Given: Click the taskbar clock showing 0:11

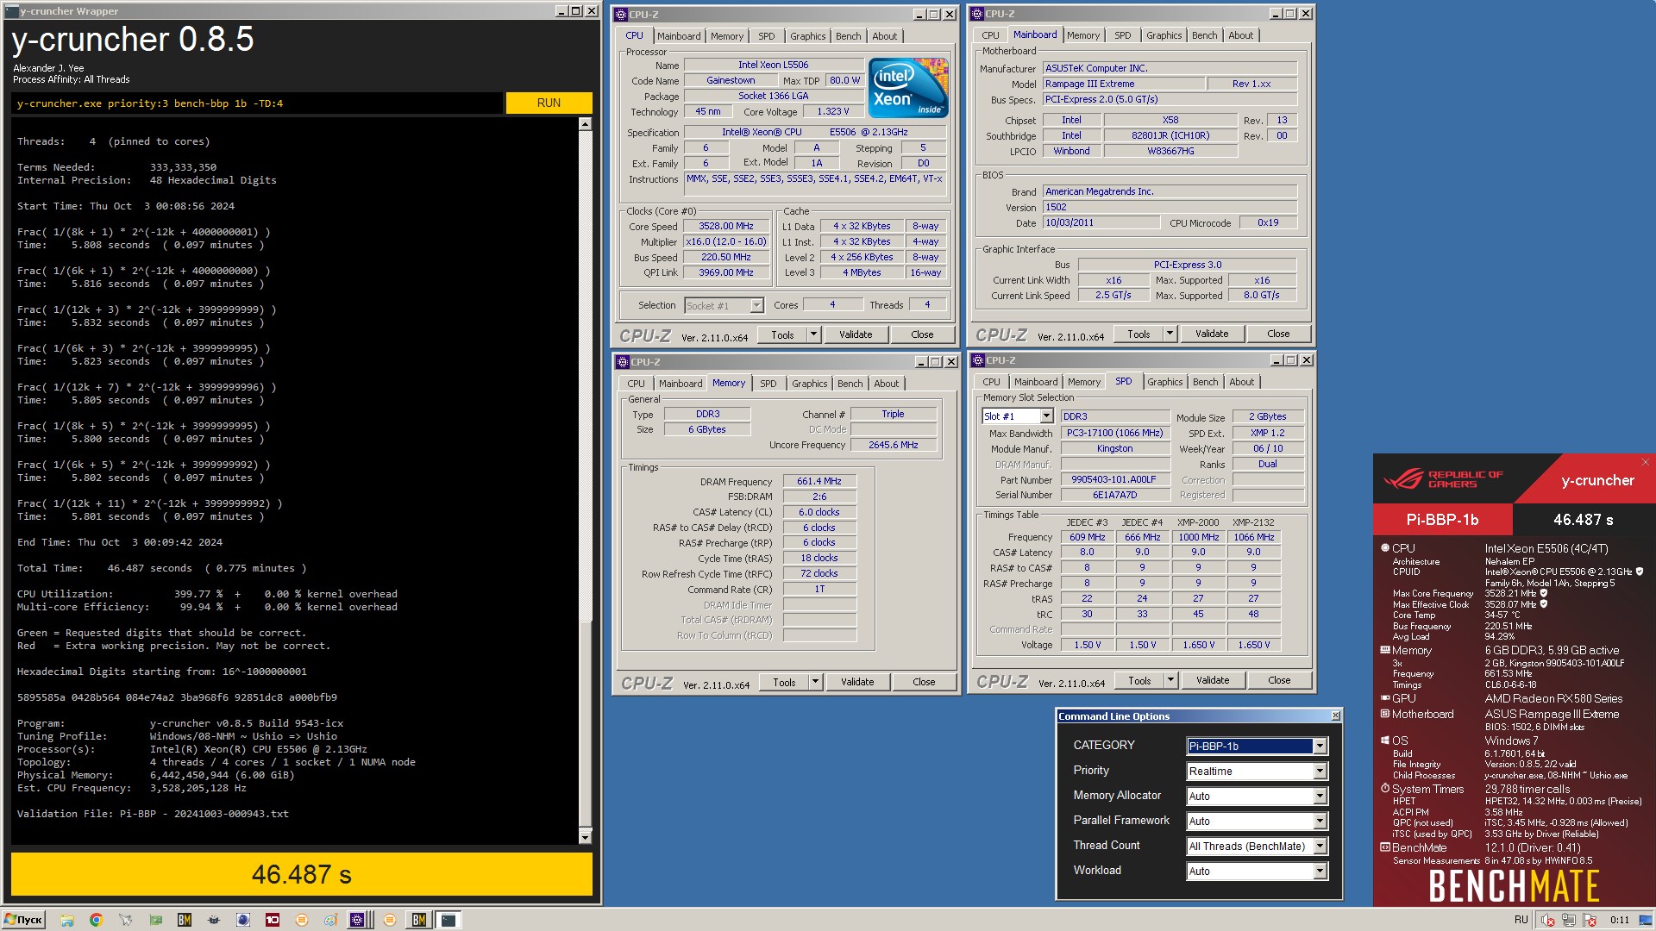Looking at the screenshot, I should click(x=1619, y=920).
